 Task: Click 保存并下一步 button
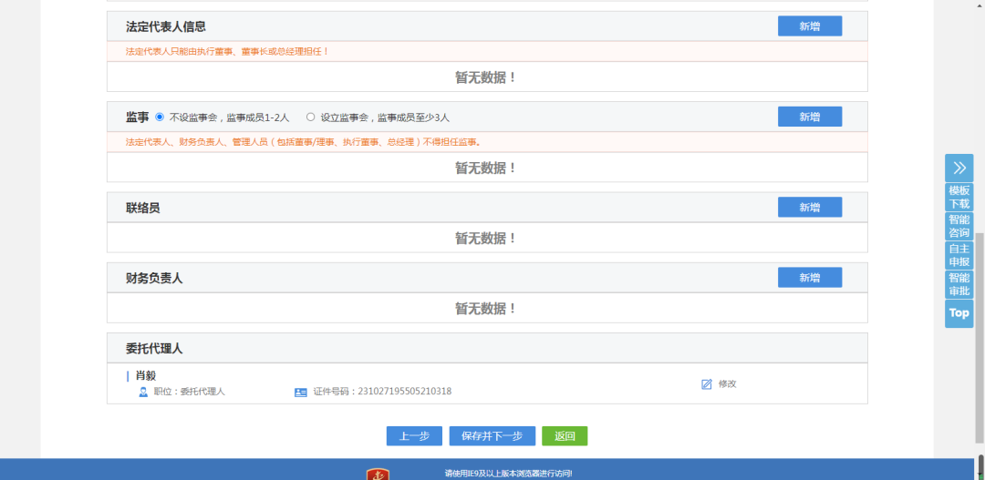(492, 436)
